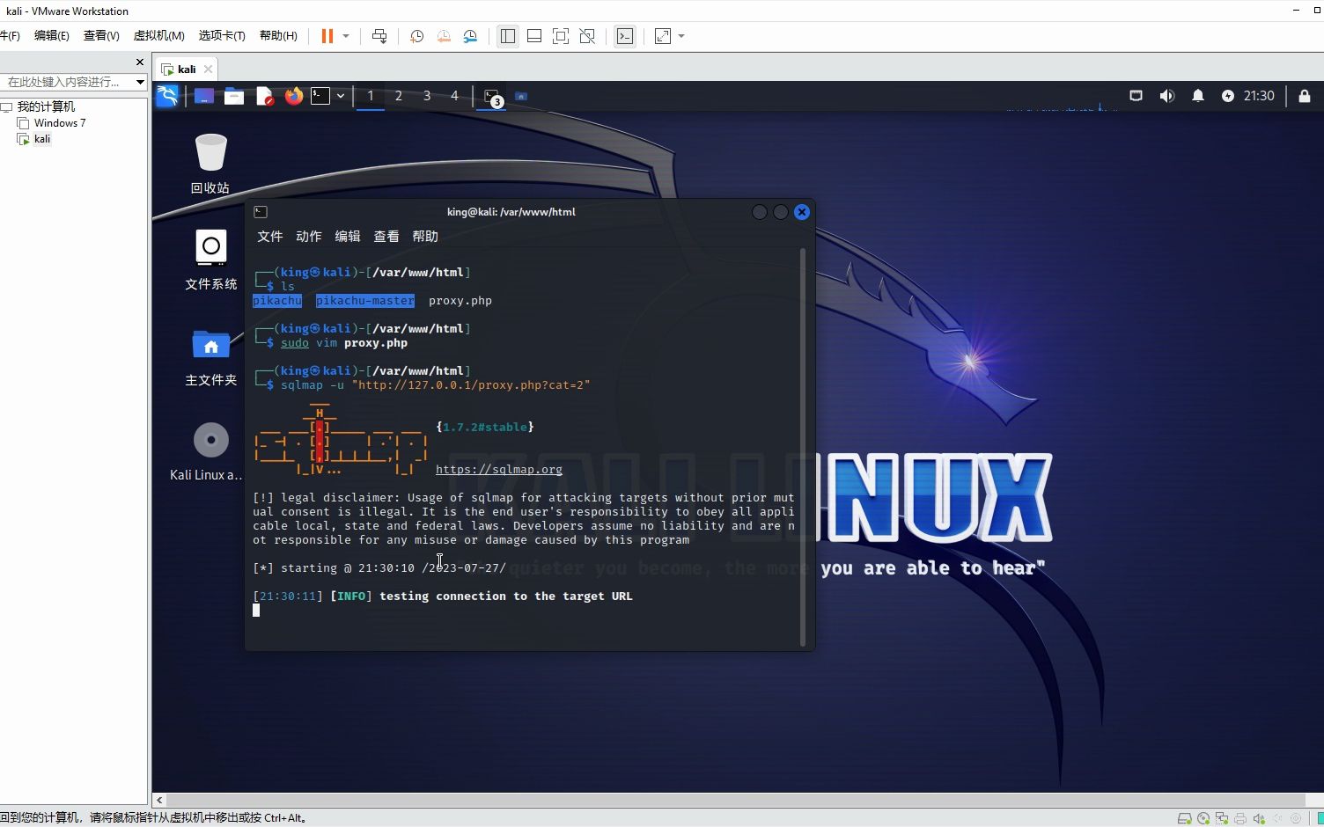Revert the VM to its previous snapshot

[x=444, y=36]
